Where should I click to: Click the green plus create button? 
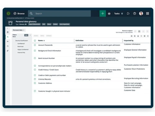[103, 14]
